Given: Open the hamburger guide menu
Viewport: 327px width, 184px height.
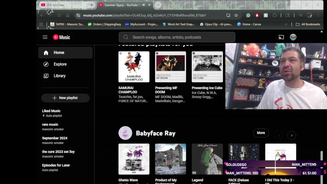Looking at the screenshot, I should click(45, 37).
